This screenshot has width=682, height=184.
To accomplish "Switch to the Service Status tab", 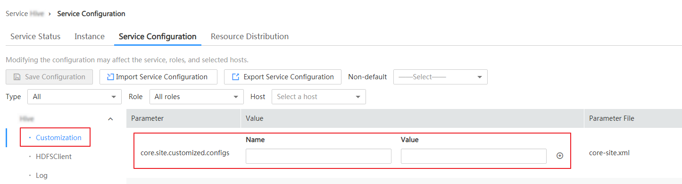I will (x=35, y=36).
